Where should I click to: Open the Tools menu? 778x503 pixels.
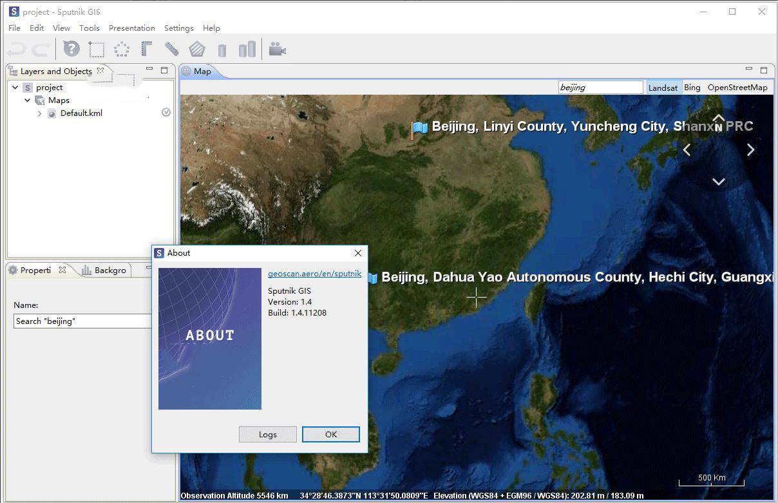pos(90,28)
